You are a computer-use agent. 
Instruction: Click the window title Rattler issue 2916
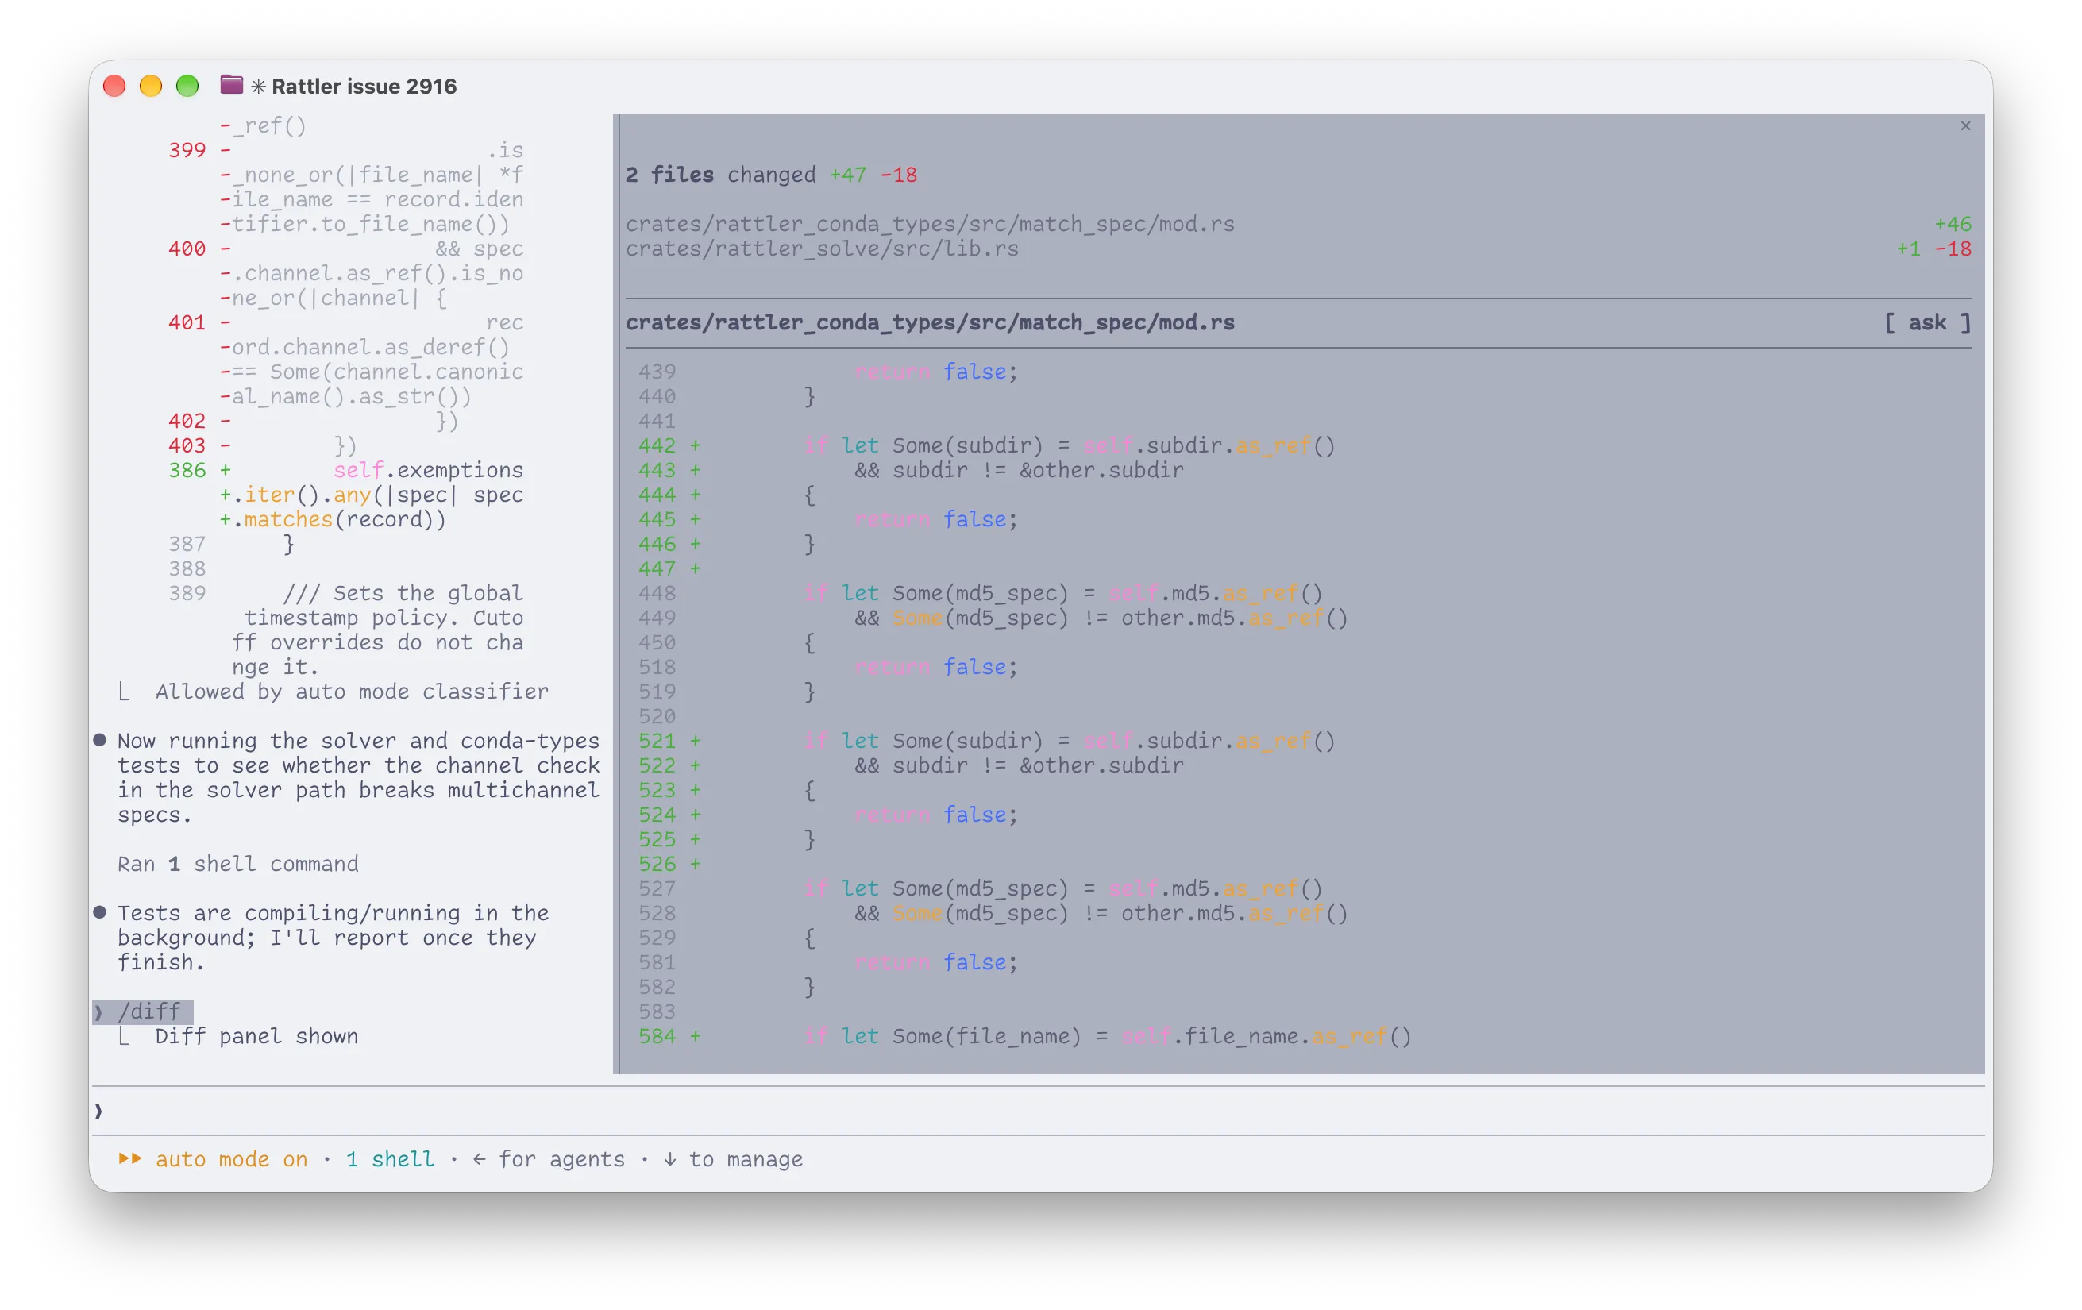tap(364, 87)
